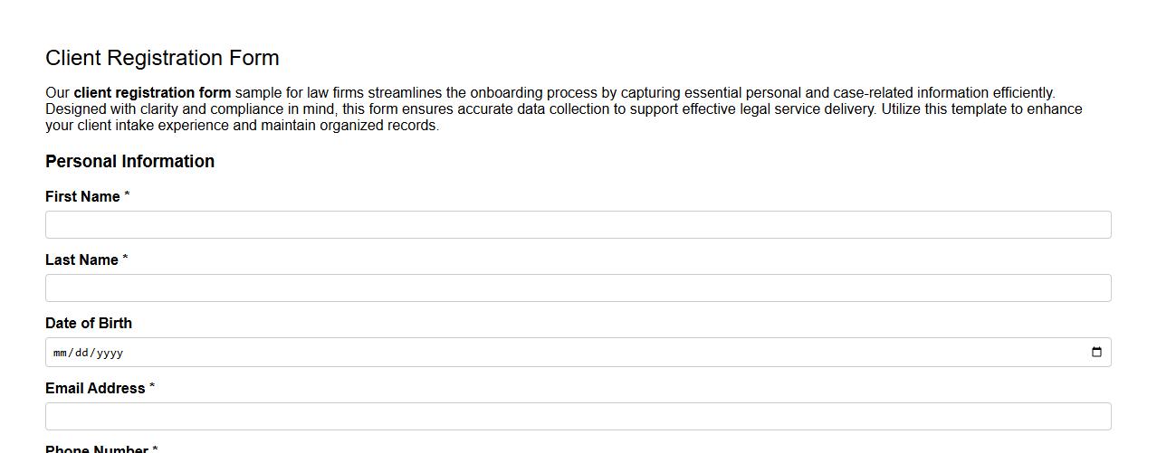Click the Date of Birth date field
This screenshot has width=1157, height=453.
click(578, 353)
